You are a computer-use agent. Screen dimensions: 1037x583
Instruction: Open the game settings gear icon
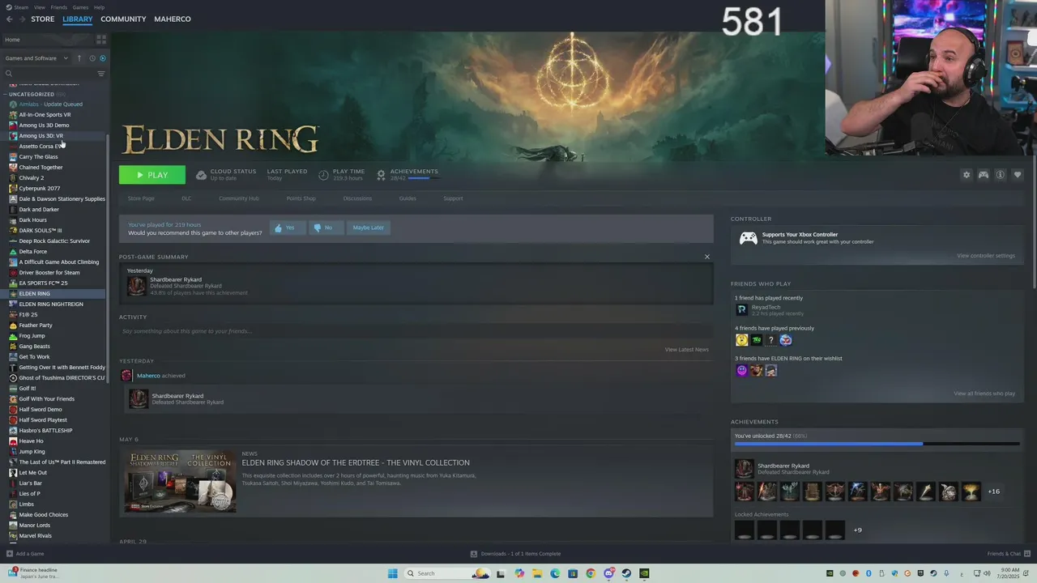point(966,175)
